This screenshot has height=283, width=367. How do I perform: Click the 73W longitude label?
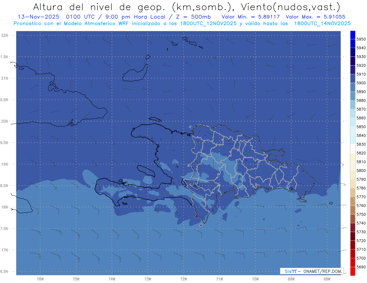148,279
